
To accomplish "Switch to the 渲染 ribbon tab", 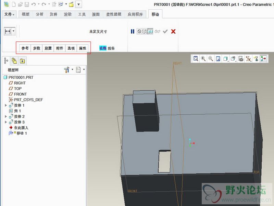I will pyautogui.click(x=67, y=14).
